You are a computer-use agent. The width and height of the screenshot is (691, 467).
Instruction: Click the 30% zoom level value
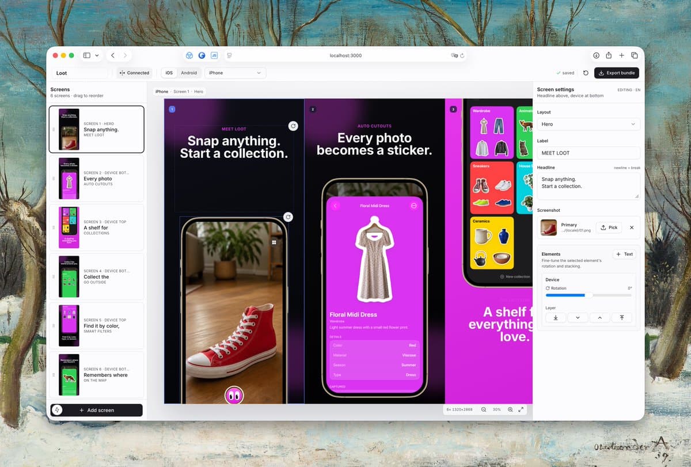(496, 409)
